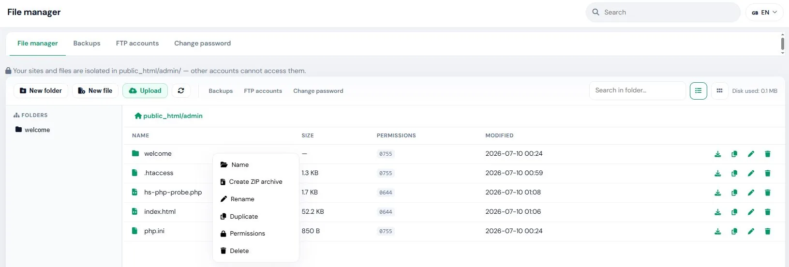Open the EN language dropdown
Screen dimensions: 789x267
[764, 13]
